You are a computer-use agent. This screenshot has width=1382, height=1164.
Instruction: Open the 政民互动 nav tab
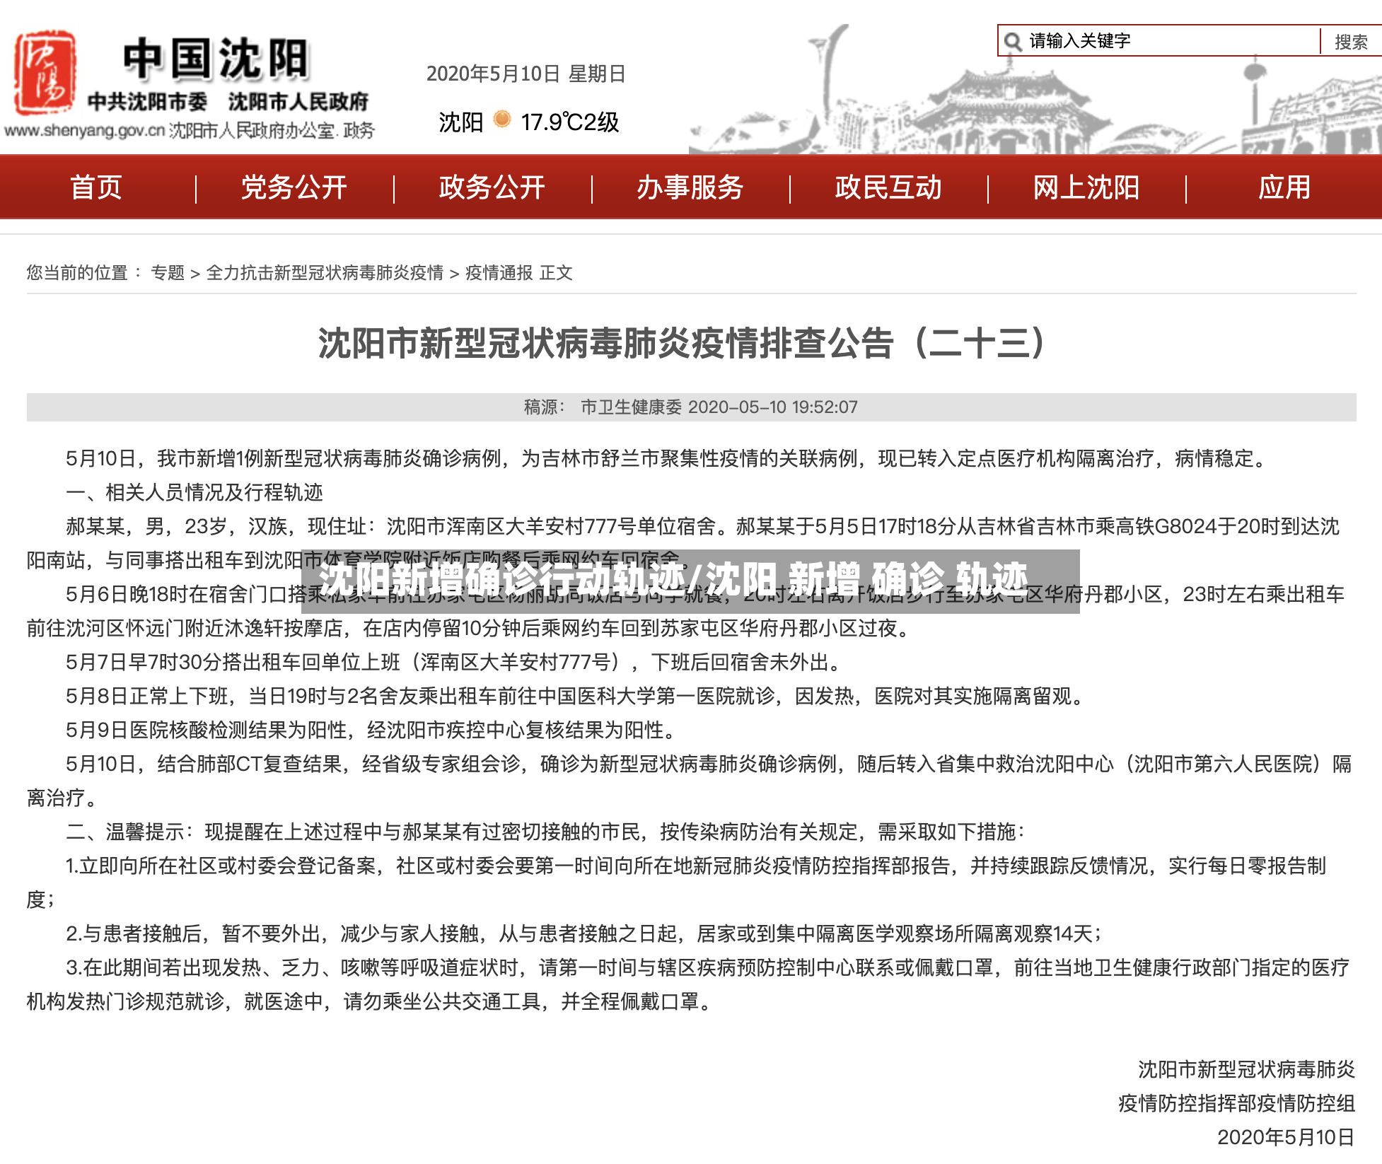click(888, 187)
